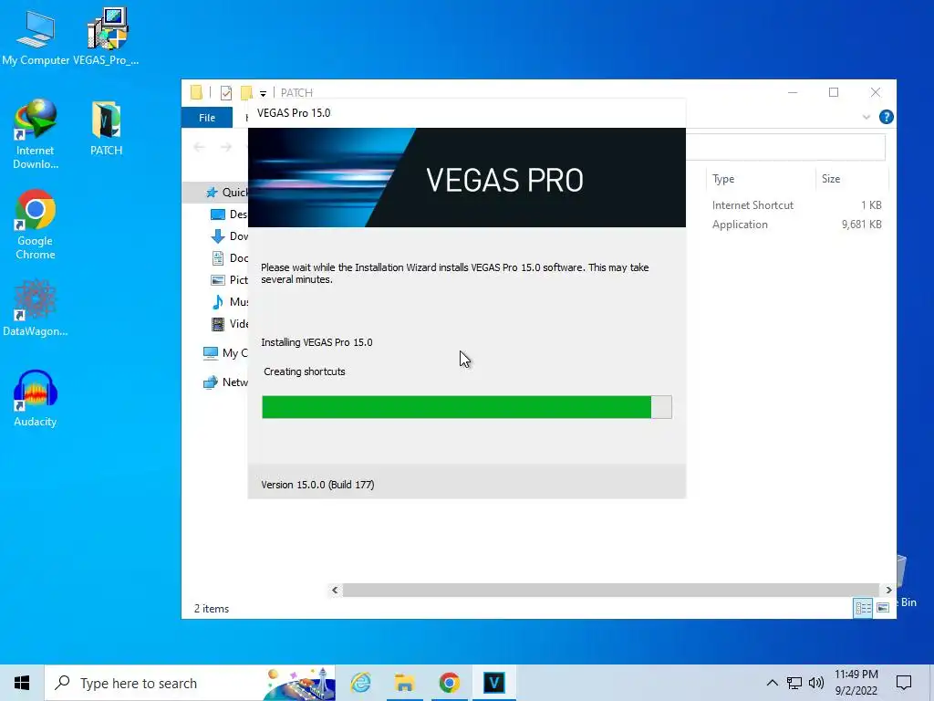The height and width of the screenshot is (701, 934).
Task: Select Documents in Explorer navigation pane
Action: coord(230,258)
